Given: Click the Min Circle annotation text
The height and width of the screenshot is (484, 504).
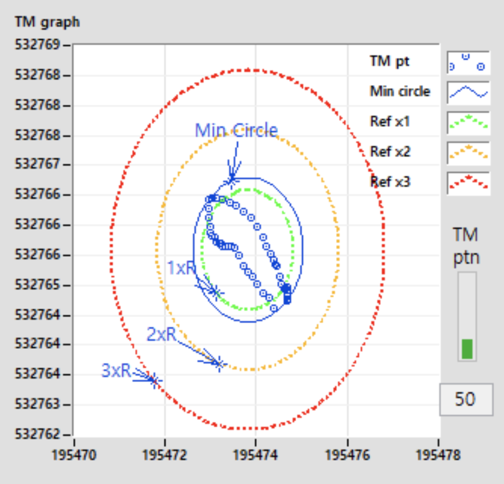Looking at the screenshot, I should point(236,130).
